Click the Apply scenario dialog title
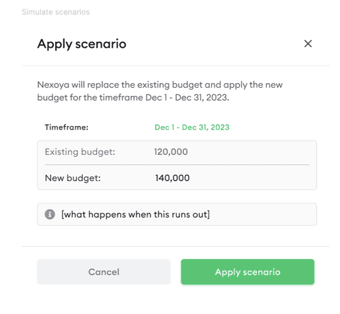The width and height of the screenshot is (340, 314). point(82,44)
